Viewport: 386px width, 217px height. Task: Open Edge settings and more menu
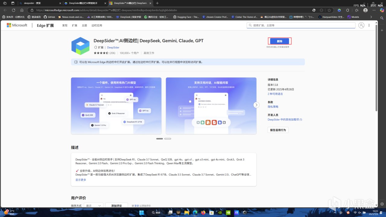pyautogui.click(x=374, y=10)
